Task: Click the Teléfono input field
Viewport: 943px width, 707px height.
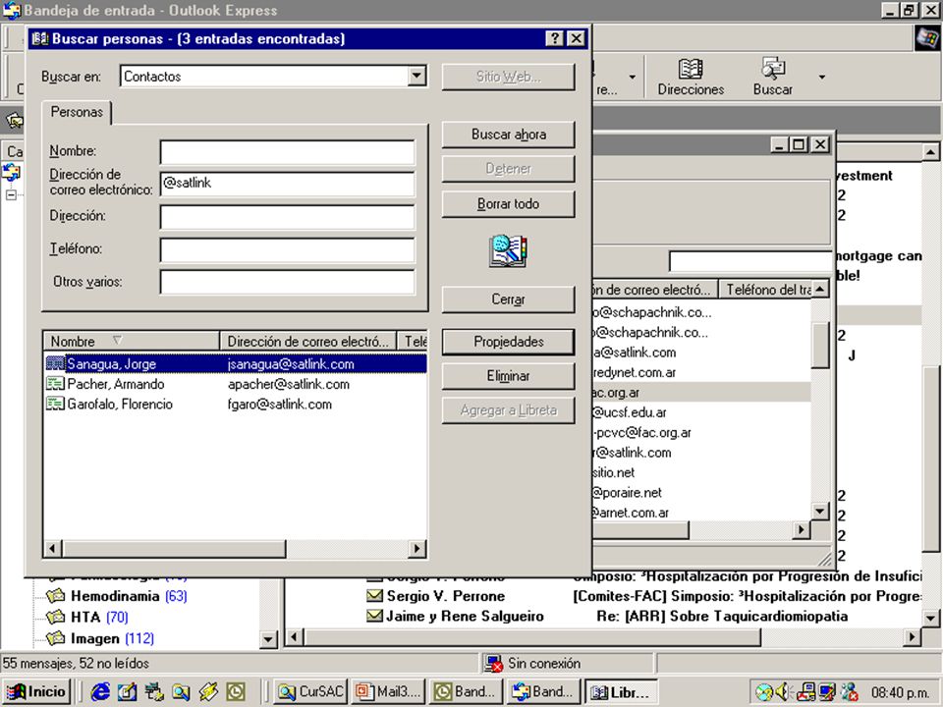Action: (x=288, y=250)
